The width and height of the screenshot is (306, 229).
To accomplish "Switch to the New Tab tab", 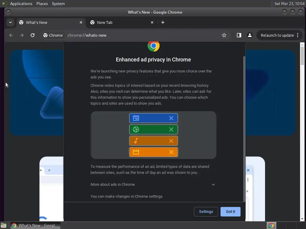I will coord(122,22).
